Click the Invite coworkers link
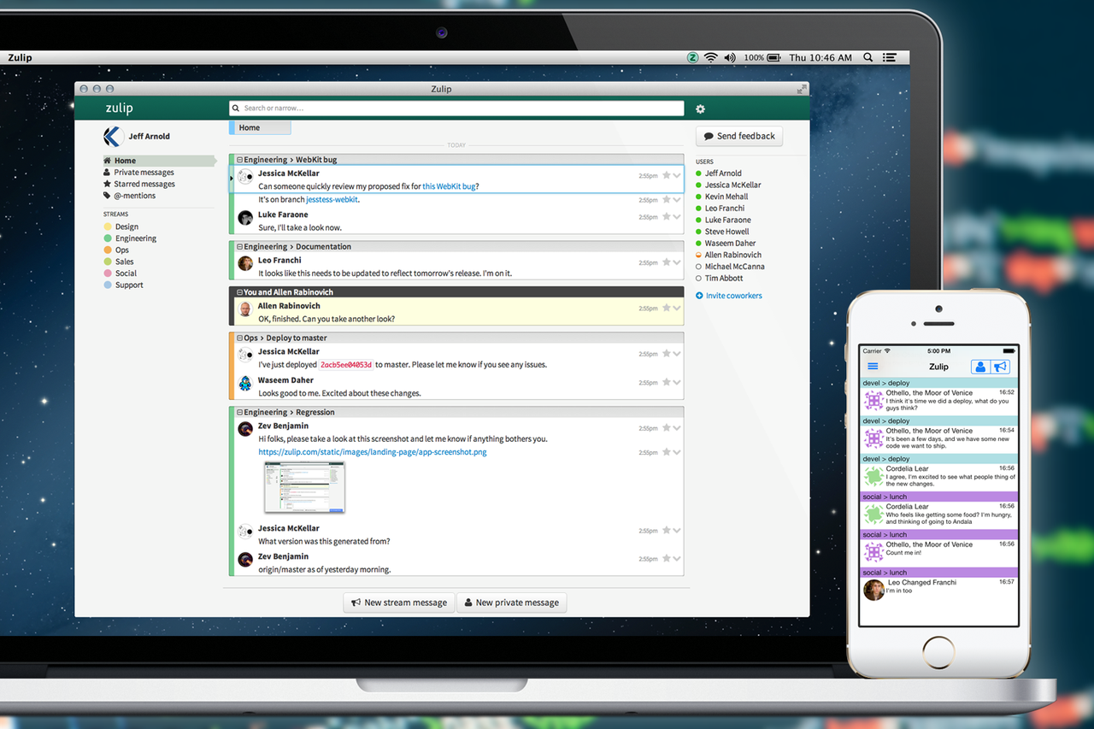Screen dimensions: 1094x729 729,296
